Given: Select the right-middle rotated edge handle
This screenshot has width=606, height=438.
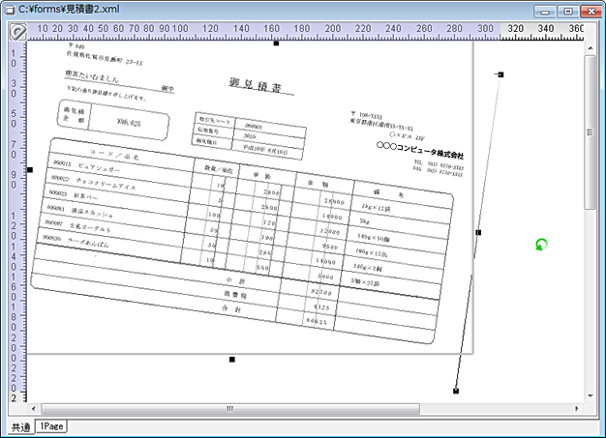Looking at the screenshot, I should click(x=478, y=232).
